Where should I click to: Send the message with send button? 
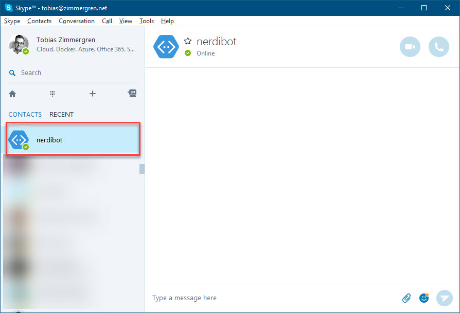click(x=445, y=298)
